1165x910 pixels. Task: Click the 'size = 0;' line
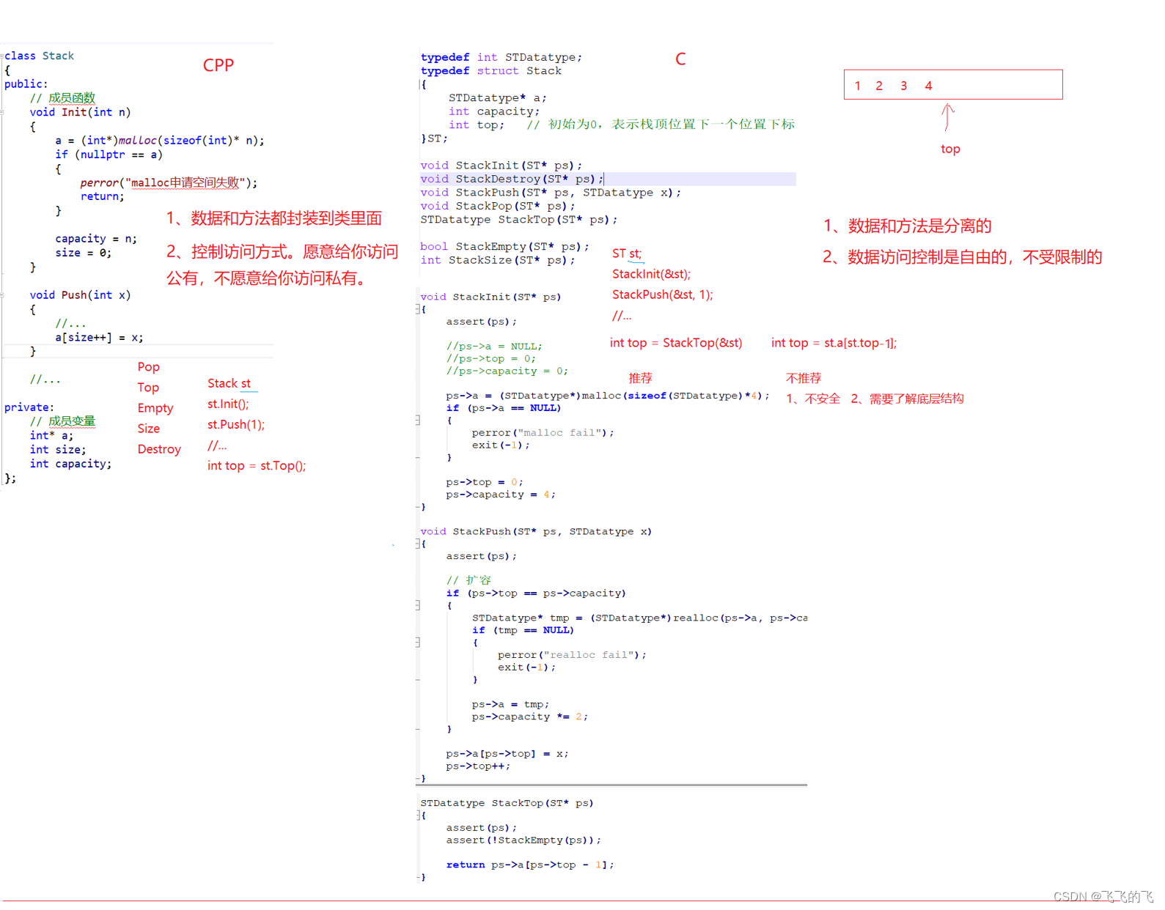click(x=84, y=253)
